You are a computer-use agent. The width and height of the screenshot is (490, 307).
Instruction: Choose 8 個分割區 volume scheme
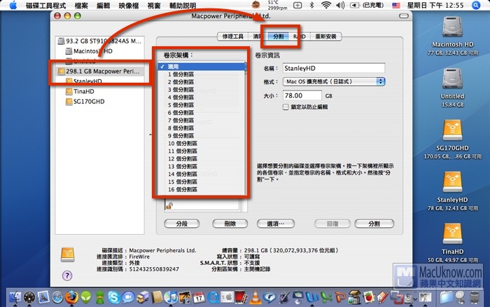pyautogui.click(x=202, y=128)
